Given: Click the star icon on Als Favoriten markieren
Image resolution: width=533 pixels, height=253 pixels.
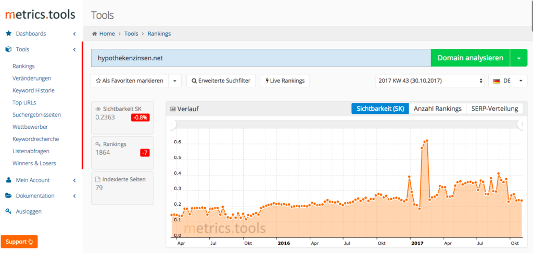Looking at the screenshot, I should click(x=98, y=81).
